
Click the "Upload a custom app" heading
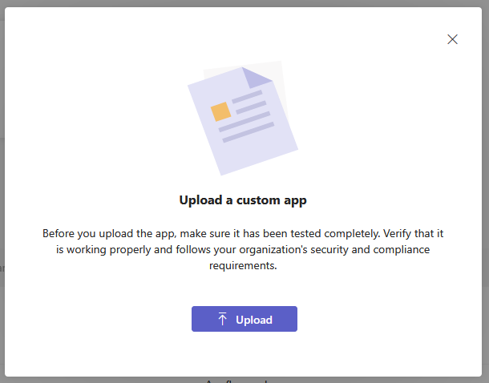pos(243,200)
